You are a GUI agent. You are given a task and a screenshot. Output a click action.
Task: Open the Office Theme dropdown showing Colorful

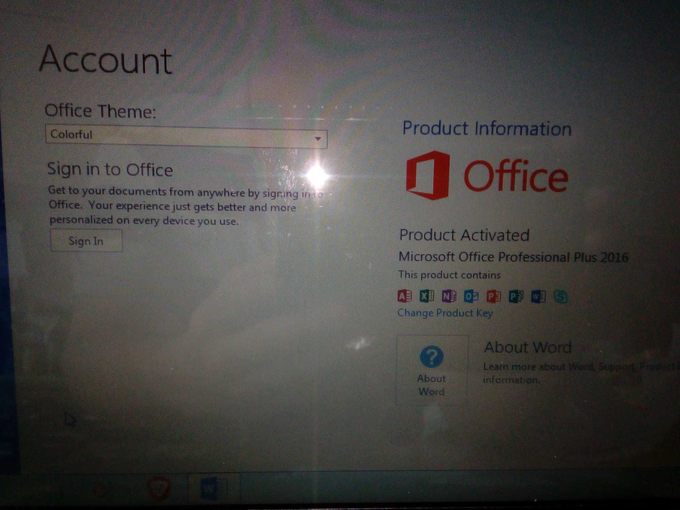point(186,137)
